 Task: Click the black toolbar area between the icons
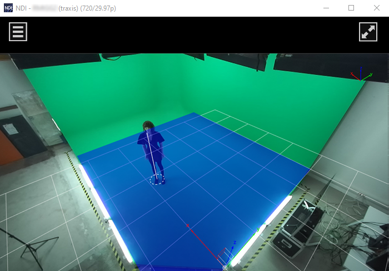194,35
